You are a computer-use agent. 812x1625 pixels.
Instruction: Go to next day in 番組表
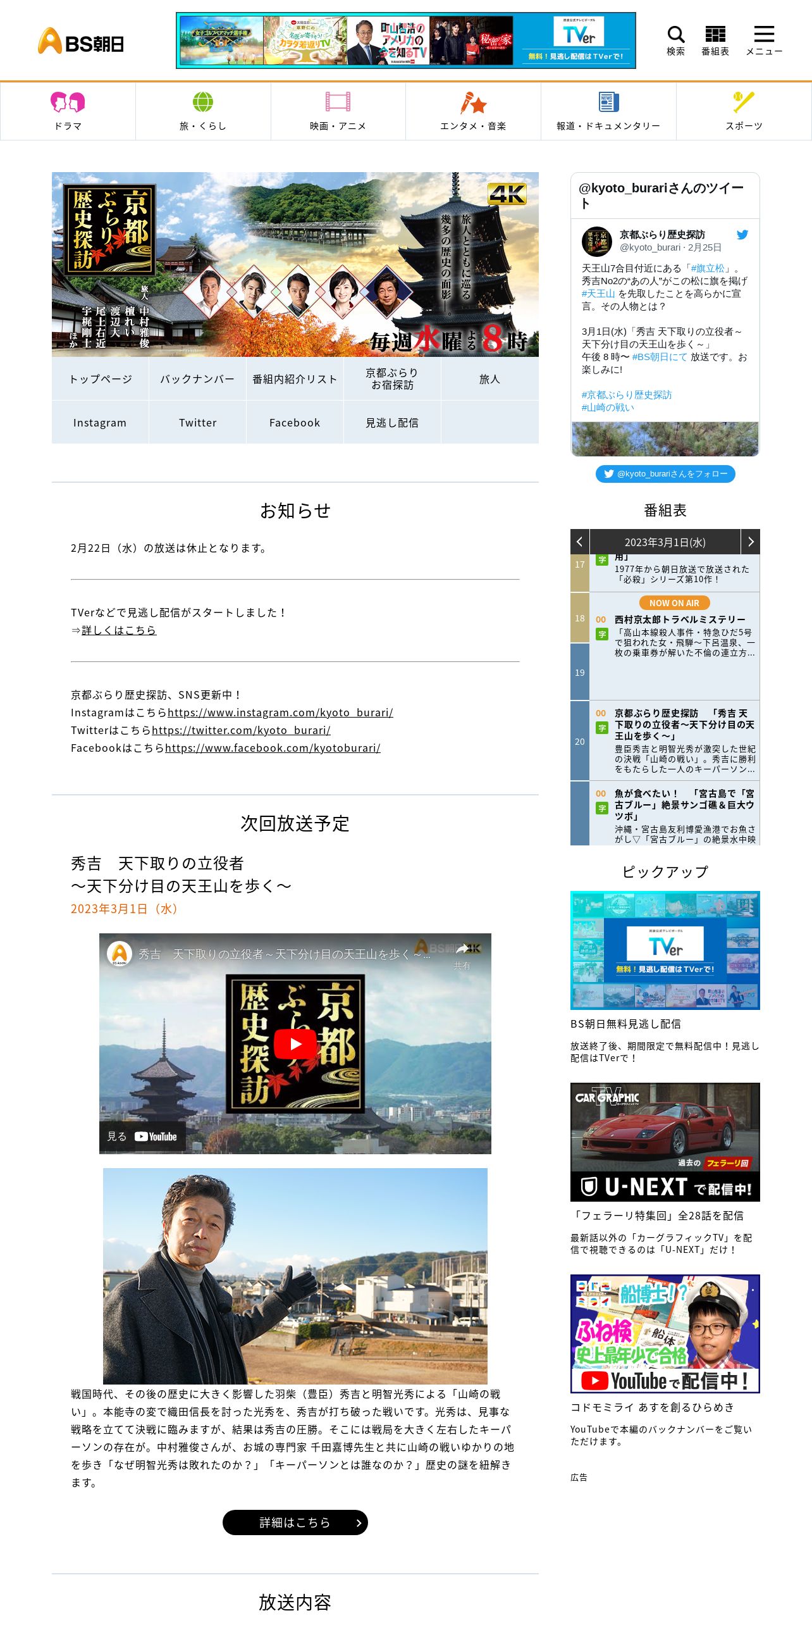point(751,542)
